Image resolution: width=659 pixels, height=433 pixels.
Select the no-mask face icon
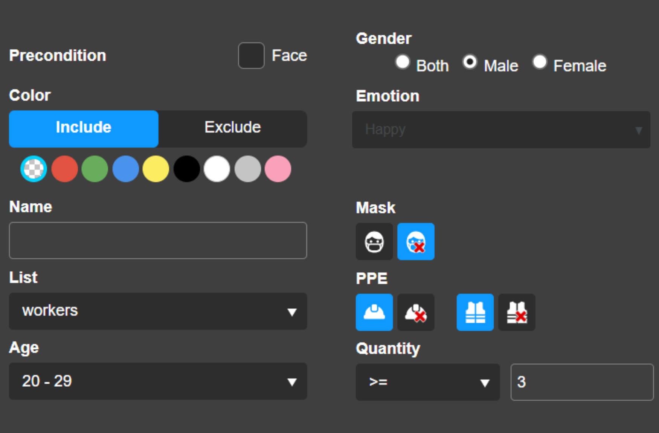416,241
